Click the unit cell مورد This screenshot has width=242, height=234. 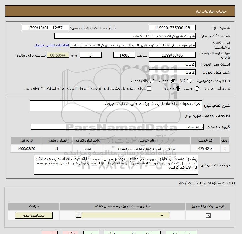pos(88,149)
